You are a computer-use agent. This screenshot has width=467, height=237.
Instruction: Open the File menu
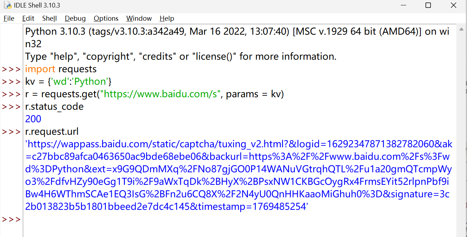(x=9, y=18)
